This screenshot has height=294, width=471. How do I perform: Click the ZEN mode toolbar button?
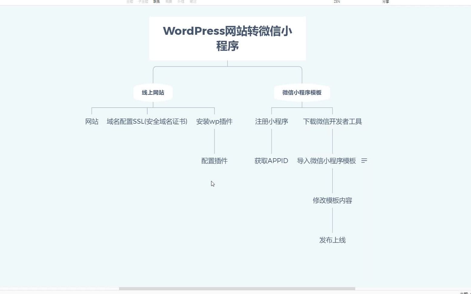[x=337, y=2]
